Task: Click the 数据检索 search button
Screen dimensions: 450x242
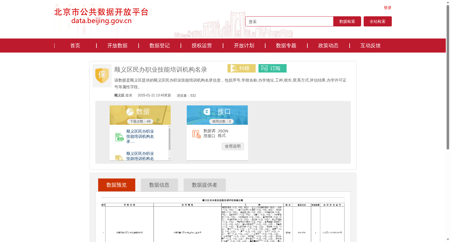Action: click(x=347, y=21)
